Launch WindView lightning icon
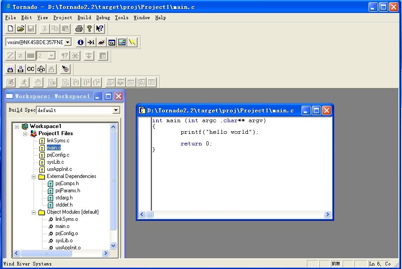 132,42
